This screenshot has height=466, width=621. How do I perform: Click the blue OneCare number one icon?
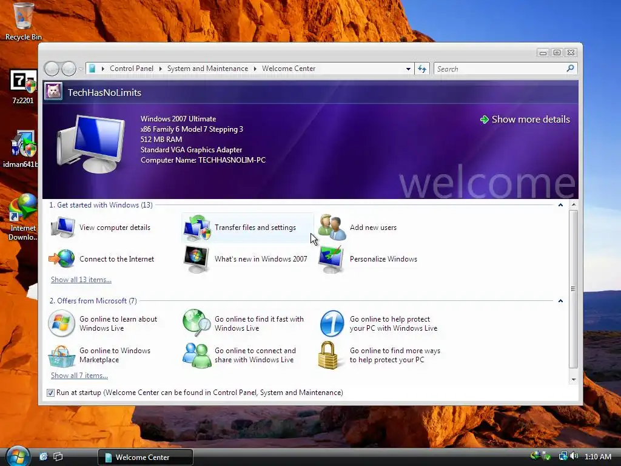pos(332,323)
